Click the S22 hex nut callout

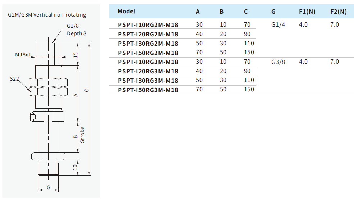coord(14,79)
